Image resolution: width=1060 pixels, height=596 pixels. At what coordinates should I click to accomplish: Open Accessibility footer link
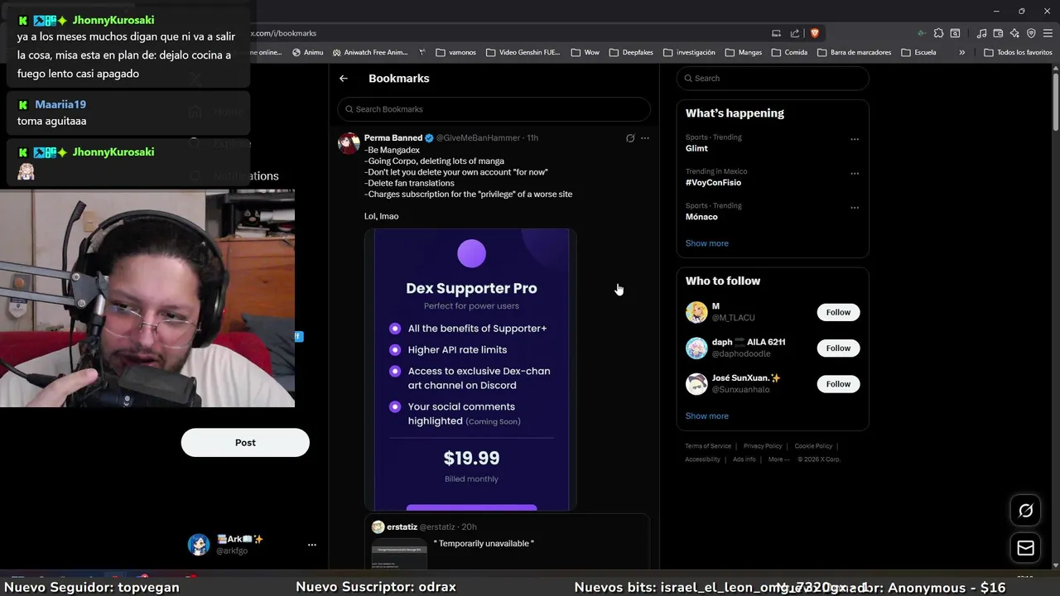tap(702, 459)
